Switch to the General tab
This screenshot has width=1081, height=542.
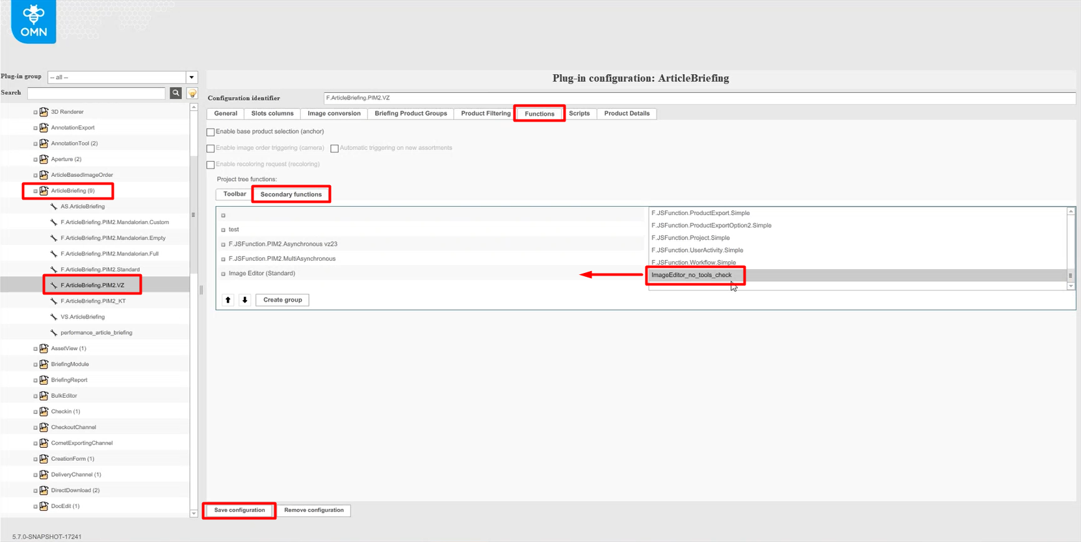coord(226,114)
